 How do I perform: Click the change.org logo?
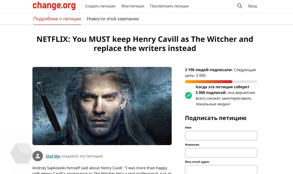[54, 6]
